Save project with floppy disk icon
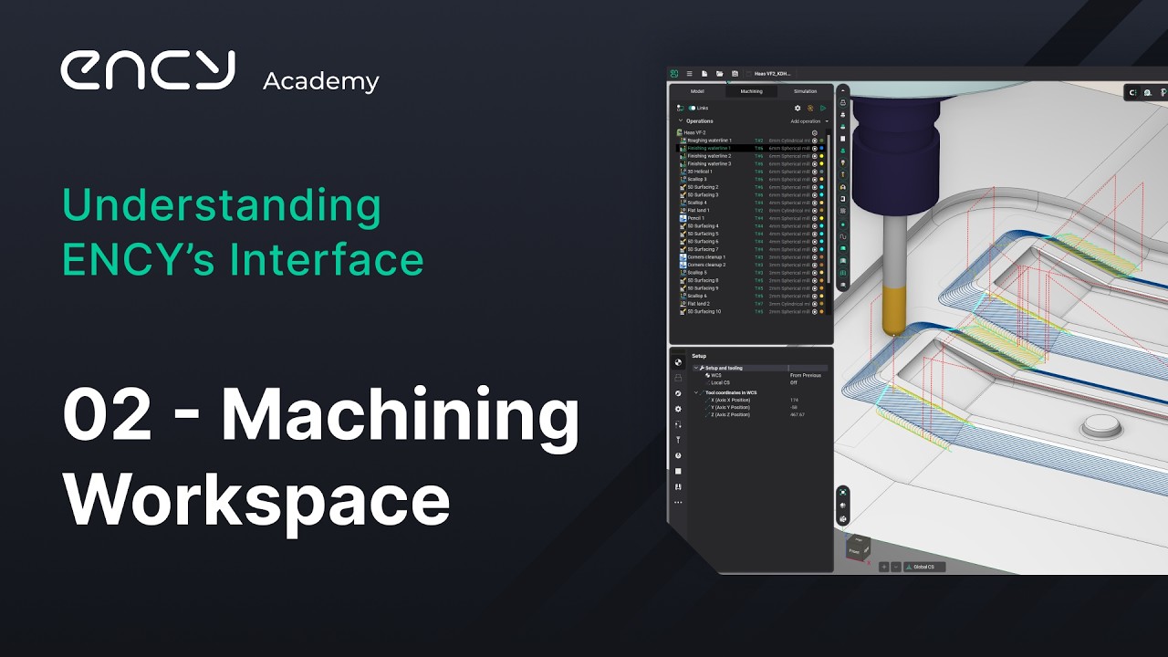Viewport: 1168px width, 657px height. [735, 73]
